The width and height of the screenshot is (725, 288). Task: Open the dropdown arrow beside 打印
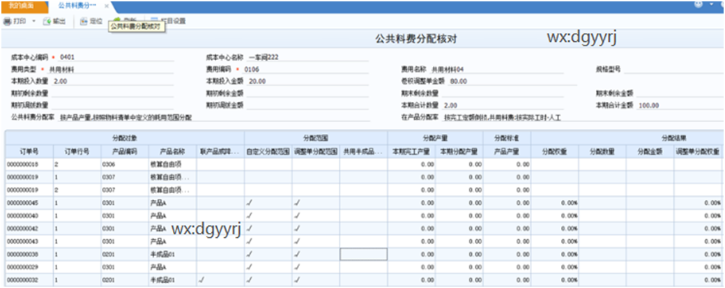33,21
